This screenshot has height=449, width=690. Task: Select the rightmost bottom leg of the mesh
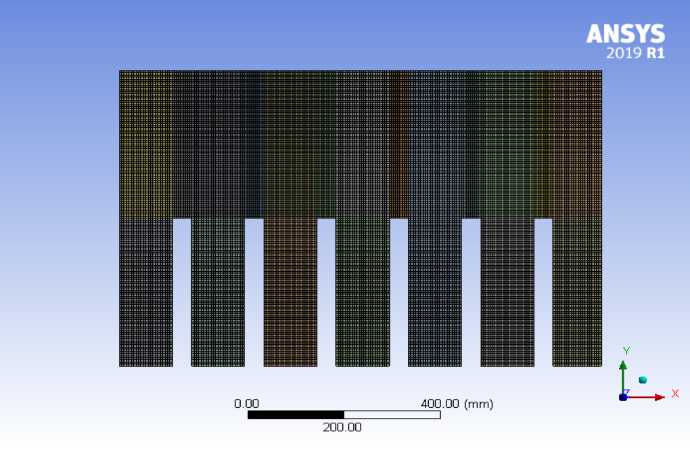click(577, 291)
